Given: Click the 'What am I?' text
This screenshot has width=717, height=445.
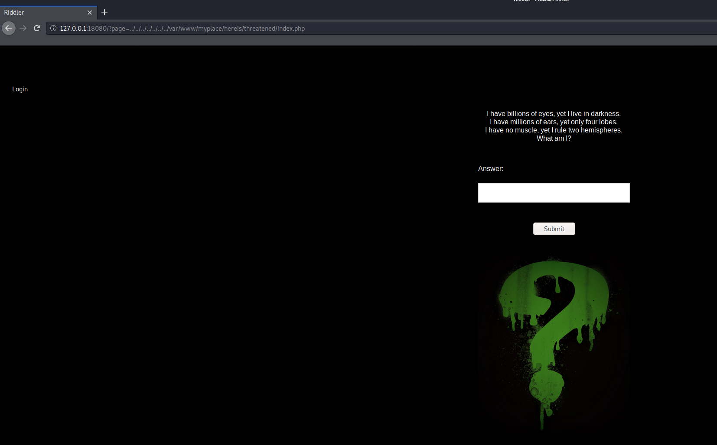Looking at the screenshot, I should pos(554,138).
